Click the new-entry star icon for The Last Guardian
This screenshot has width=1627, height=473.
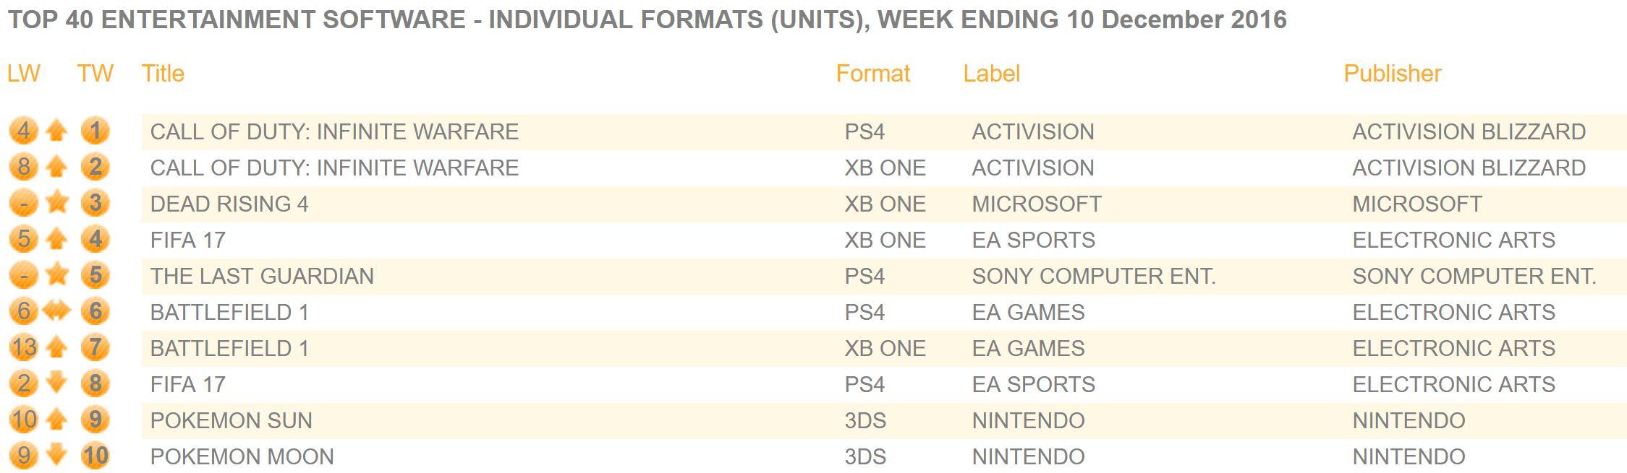pyautogui.click(x=56, y=275)
